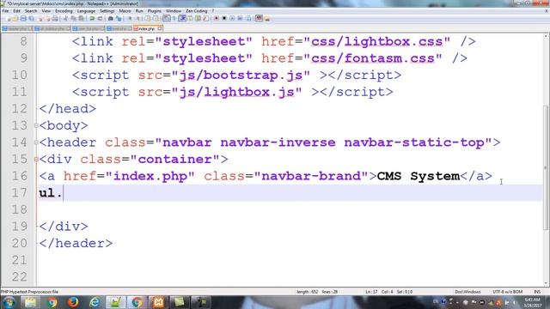Viewport: 550px width, 309px height.
Task: Save the current file via toolbar
Action: point(23,18)
